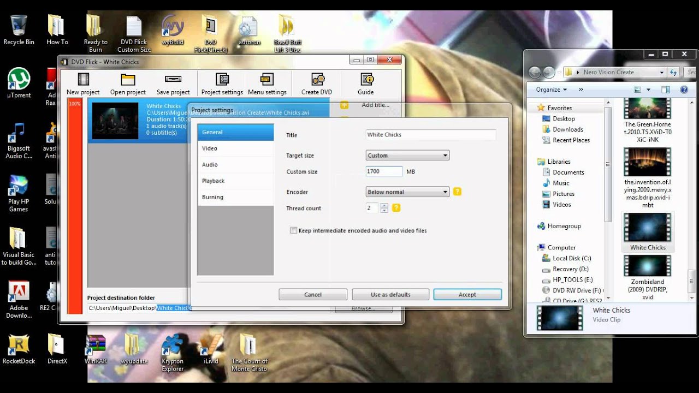Viewport: 699px width, 393px height.
Task: Click the Custom size input field
Action: (384, 171)
